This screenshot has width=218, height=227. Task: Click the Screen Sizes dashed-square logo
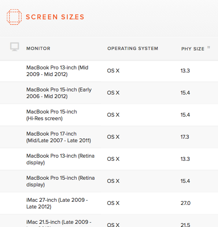pos(14,17)
